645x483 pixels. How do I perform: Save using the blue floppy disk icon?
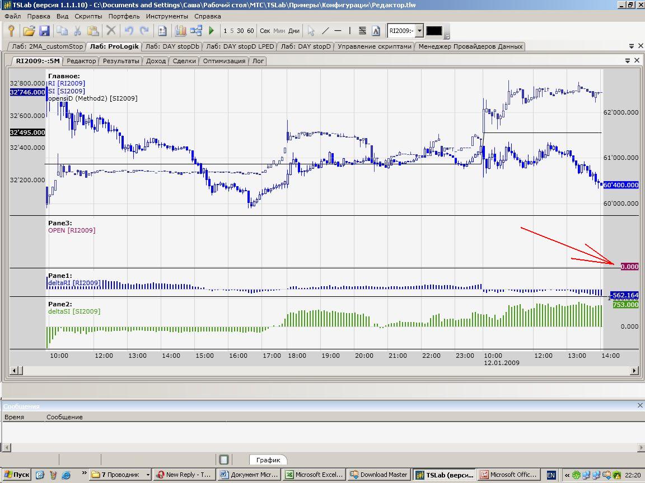point(44,31)
